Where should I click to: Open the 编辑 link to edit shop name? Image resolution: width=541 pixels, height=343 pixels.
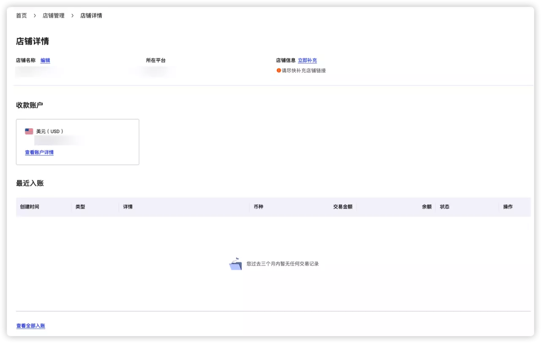pos(45,60)
